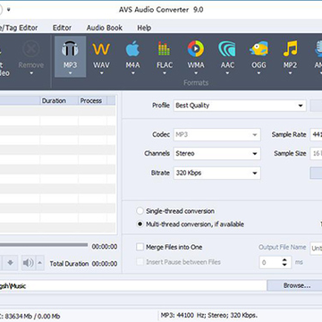This screenshot has width=322, height=322.
Task: Click the pause duration ms stepper
Action: click(x=284, y=263)
